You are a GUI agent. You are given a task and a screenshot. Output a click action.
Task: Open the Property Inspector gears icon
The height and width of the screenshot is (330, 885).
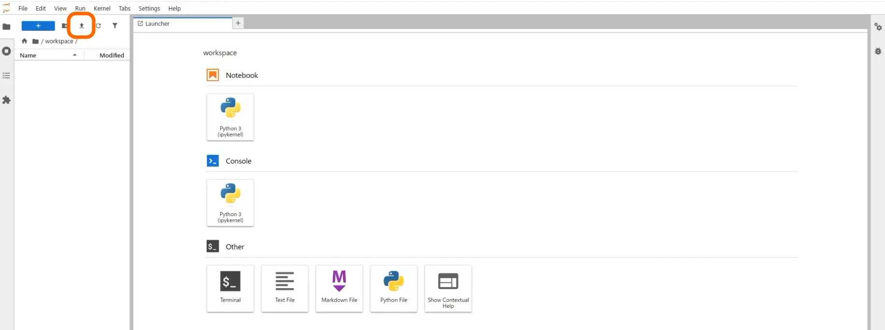pyautogui.click(x=878, y=27)
